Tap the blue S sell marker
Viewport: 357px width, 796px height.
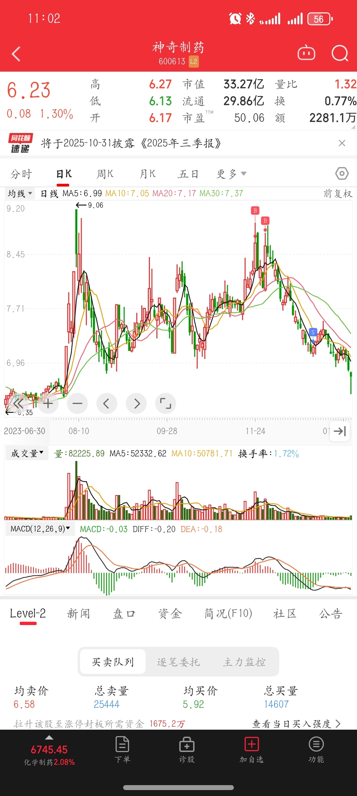point(313,332)
